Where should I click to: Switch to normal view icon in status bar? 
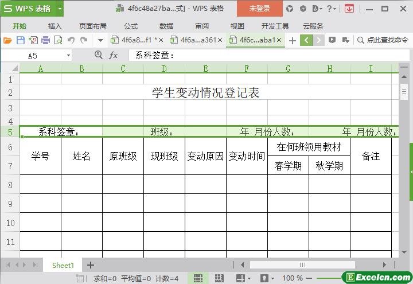tap(198, 278)
